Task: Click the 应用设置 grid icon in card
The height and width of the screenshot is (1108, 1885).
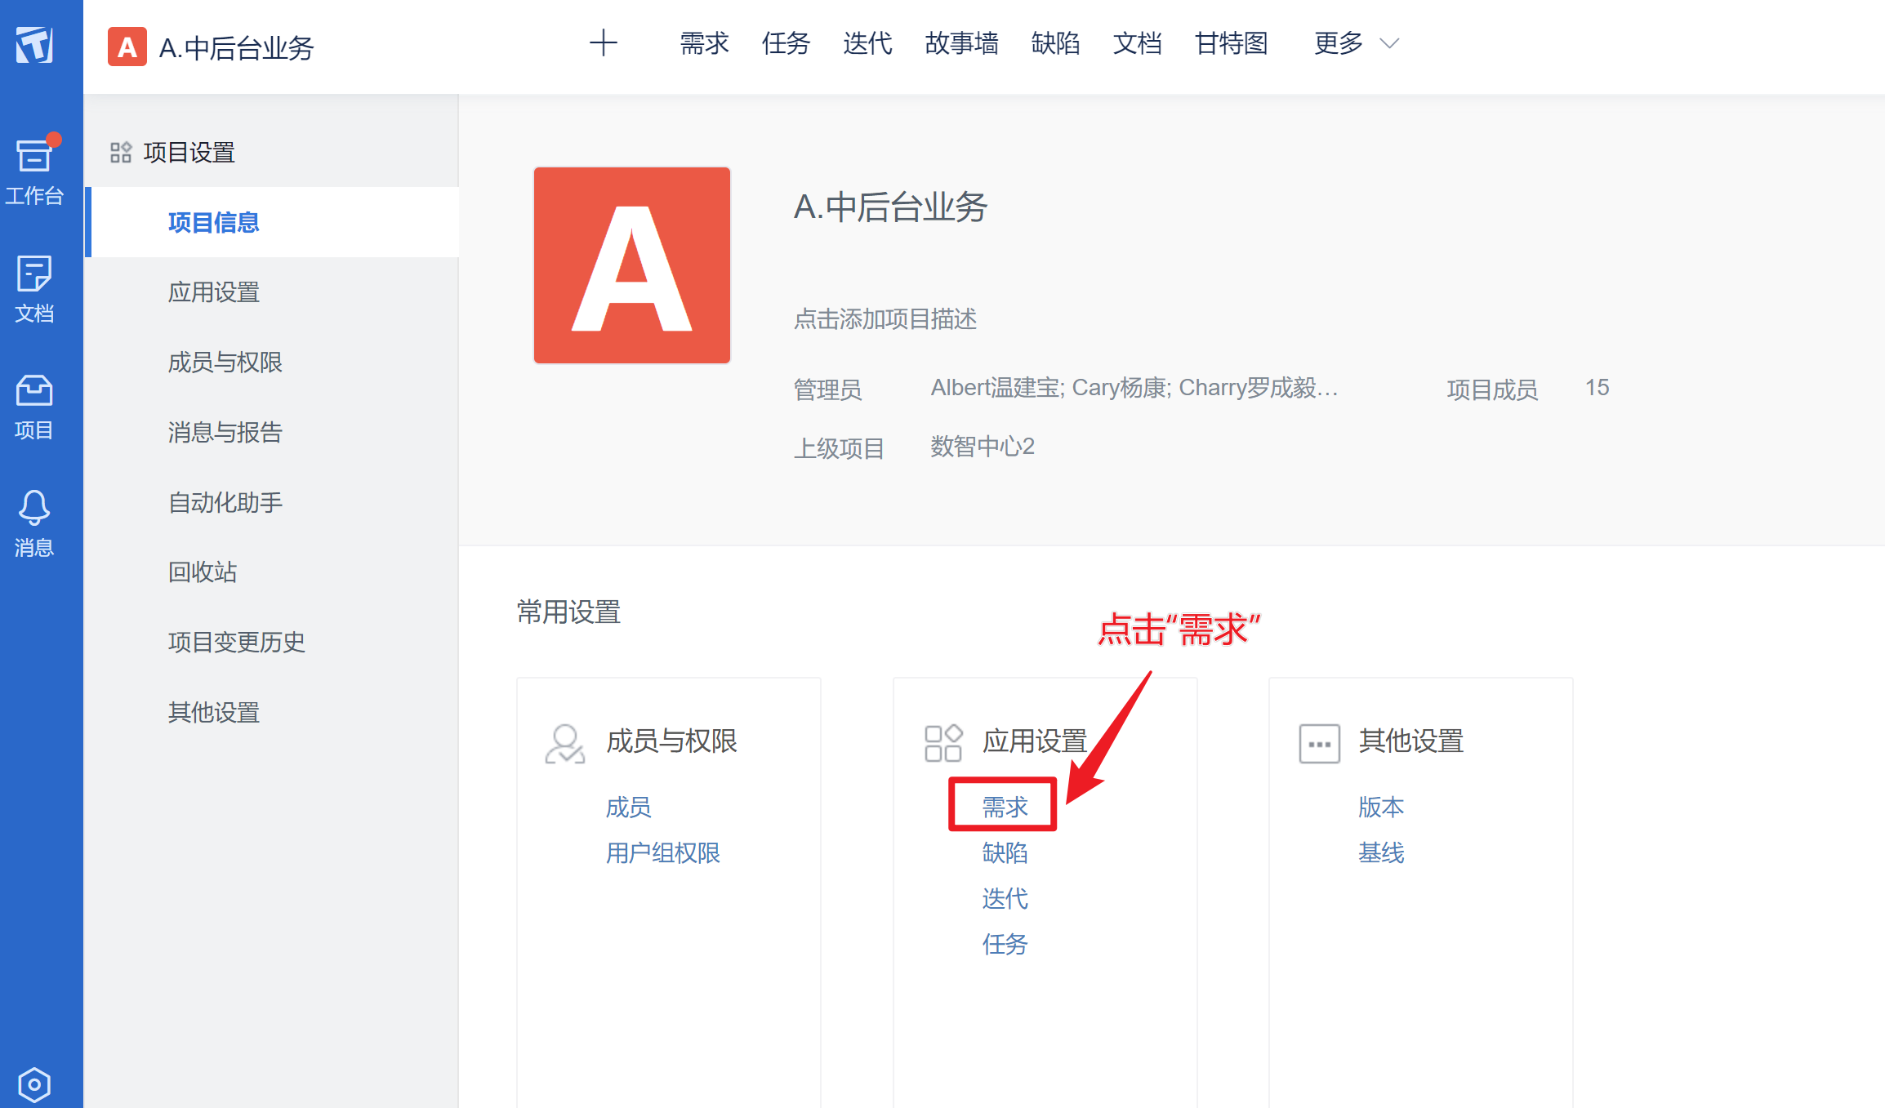Action: coord(943,743)
